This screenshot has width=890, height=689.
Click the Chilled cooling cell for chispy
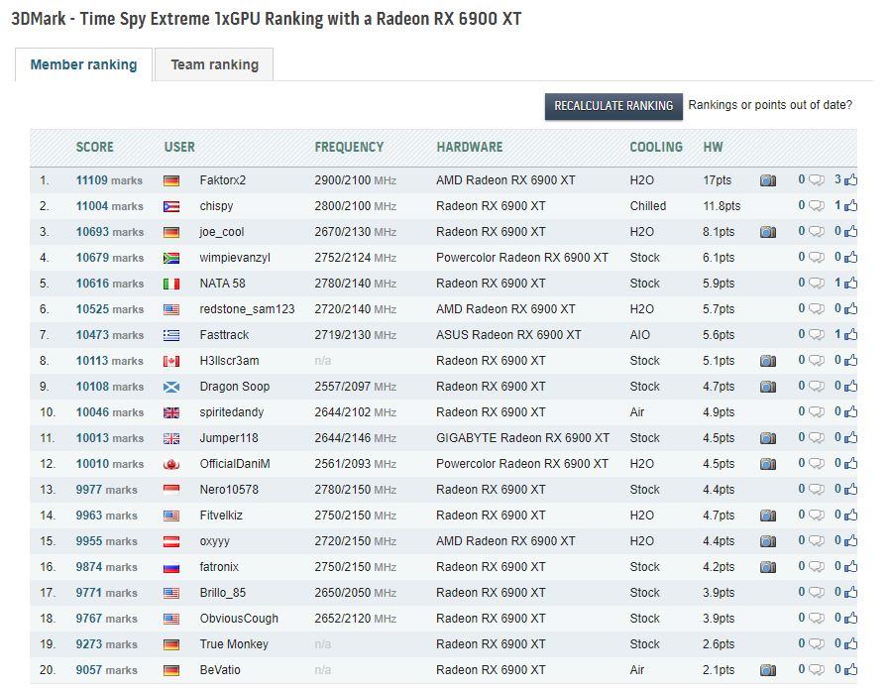pyautogui.click(x=647, y=206)
